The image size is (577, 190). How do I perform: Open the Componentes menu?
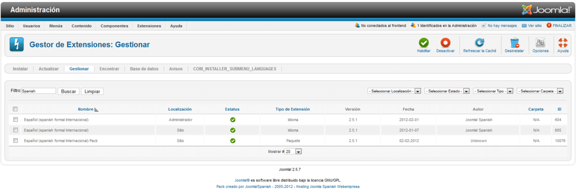(x=114, y=26)
